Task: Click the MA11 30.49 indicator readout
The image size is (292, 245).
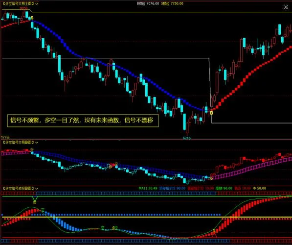Action: pos(148,188)
